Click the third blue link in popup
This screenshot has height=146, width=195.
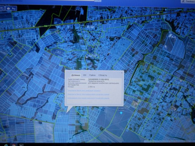pyautogui.click(x=88, y=98)
